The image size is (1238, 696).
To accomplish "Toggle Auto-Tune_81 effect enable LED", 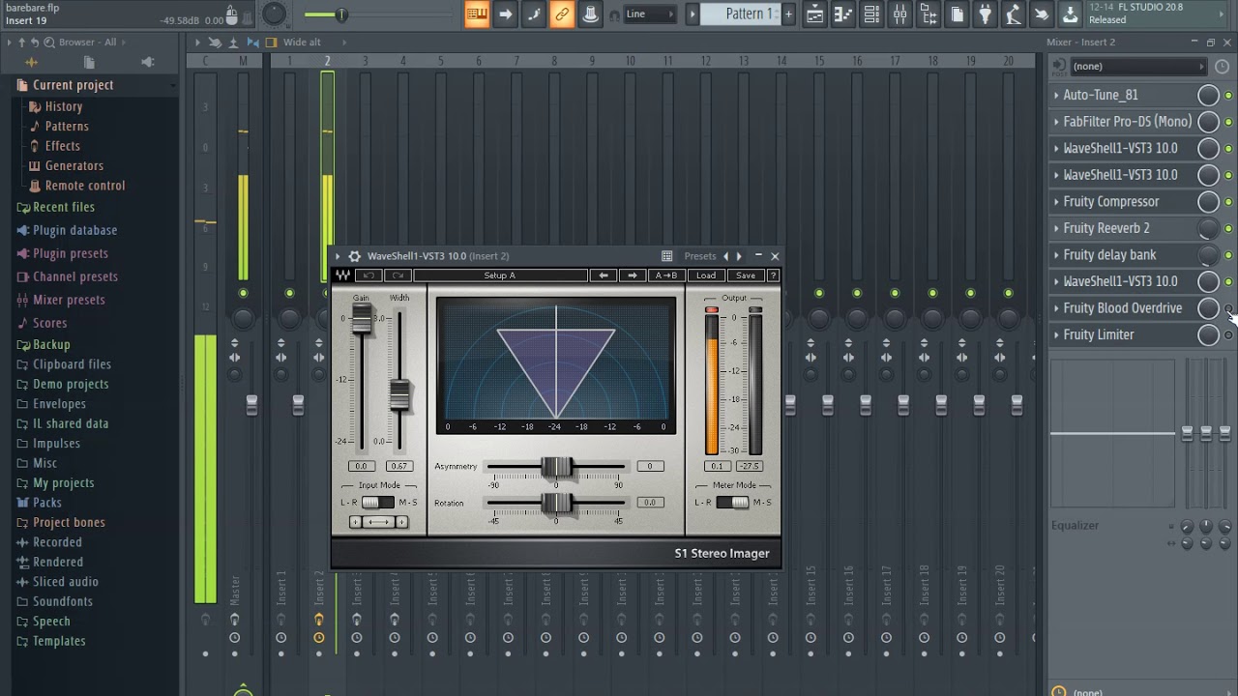I will tap(1228, 95).
